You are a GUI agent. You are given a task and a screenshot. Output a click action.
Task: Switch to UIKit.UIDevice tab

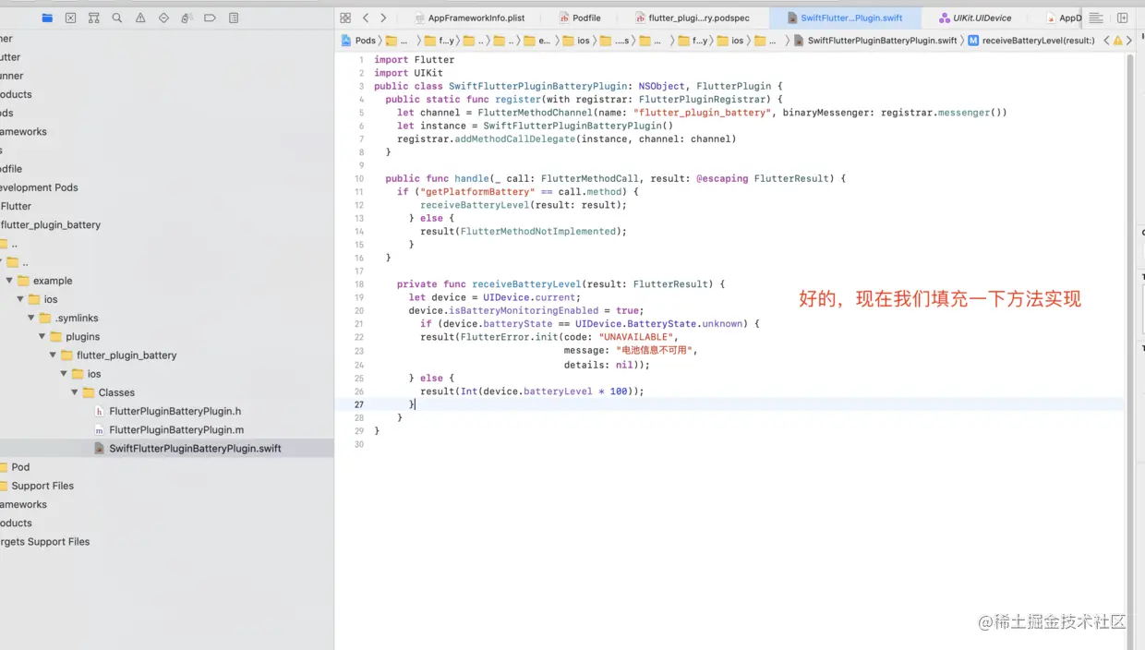pyautogui.click(x=975, y=18)
